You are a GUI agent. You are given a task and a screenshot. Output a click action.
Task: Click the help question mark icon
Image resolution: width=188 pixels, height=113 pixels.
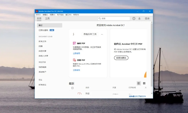click(x=134, y=18)
